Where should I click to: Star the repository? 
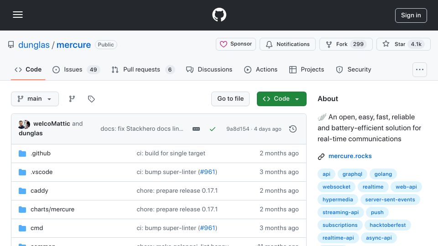click(403, 44)
